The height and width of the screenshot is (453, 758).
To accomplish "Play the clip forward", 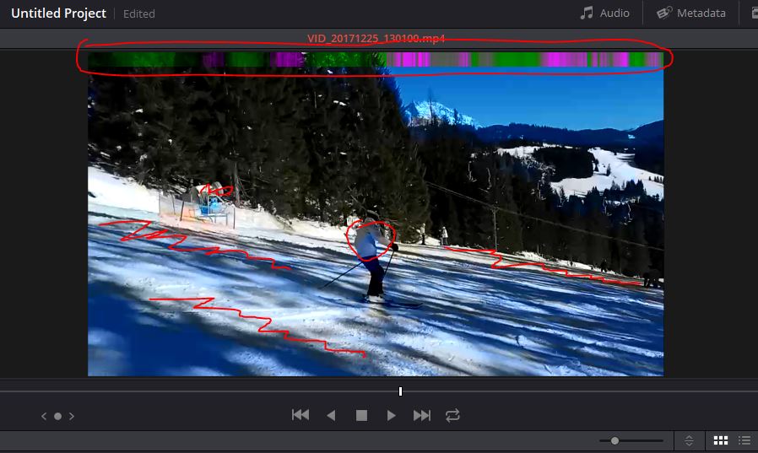I will click(391, 415).
